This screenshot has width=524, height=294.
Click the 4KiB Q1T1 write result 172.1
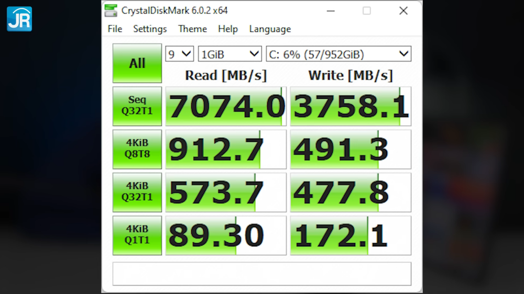click(x=351, y=235)
